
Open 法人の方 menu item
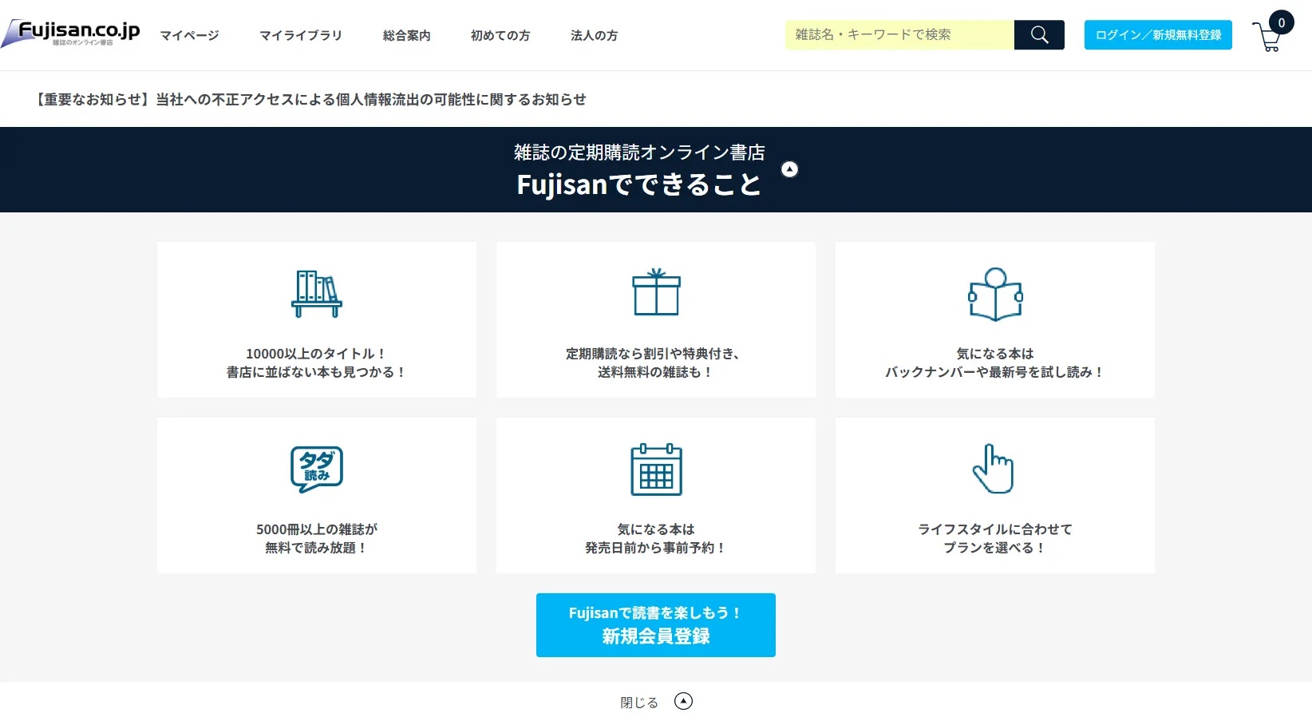594,35
